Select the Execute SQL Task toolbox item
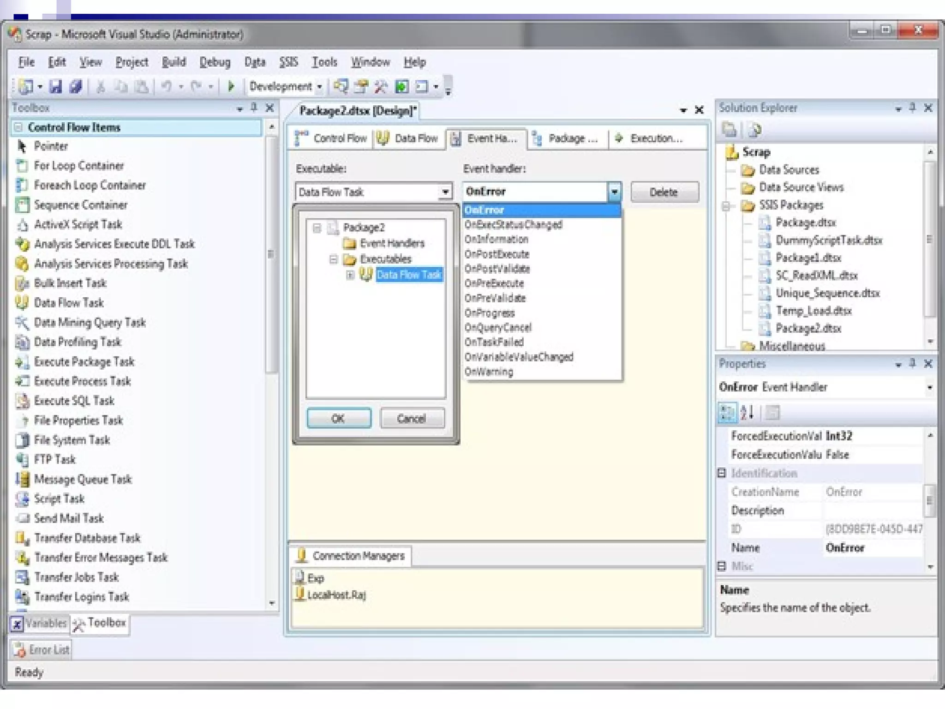Viewport: 945px width, 709px height. point(74,401)
